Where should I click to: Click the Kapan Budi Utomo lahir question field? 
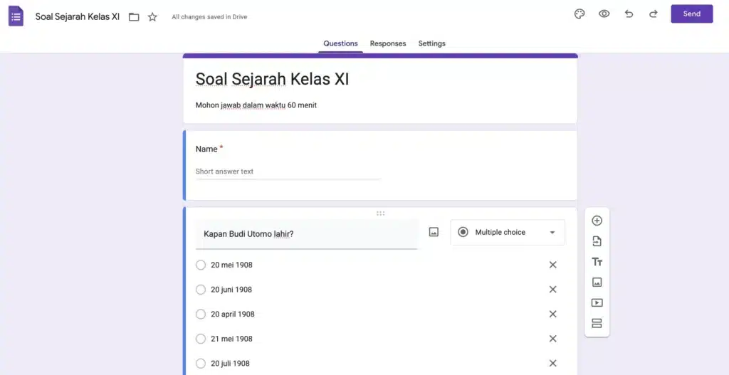click(306, 233)
